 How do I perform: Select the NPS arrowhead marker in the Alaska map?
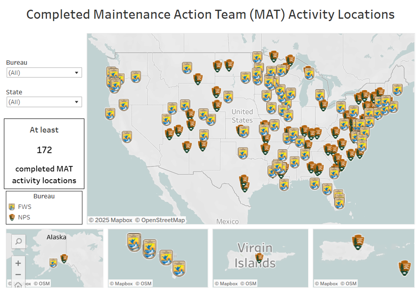[x=64, y=259]
